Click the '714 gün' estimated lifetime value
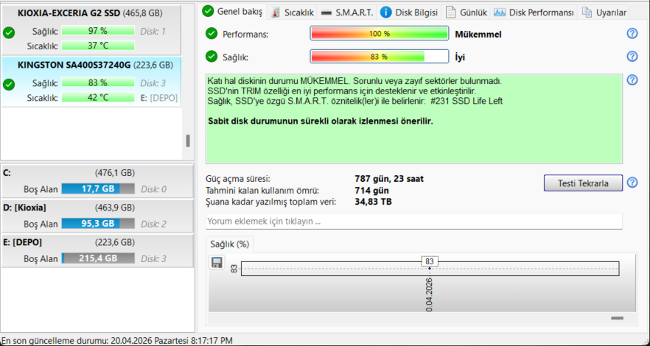This screenshot has width=650, height=346. pyautogui.click(x=372, y=191)
